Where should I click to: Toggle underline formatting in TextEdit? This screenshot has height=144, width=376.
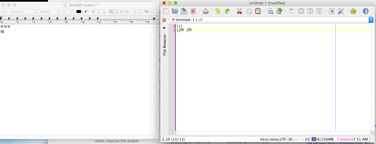click(x=104, y=12)
